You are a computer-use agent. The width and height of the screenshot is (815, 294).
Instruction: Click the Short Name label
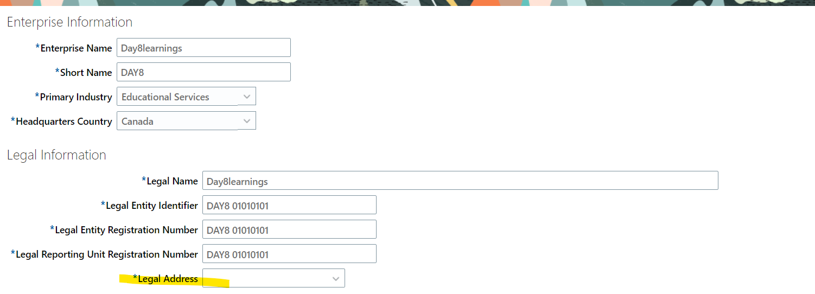[x=86, y=73]
